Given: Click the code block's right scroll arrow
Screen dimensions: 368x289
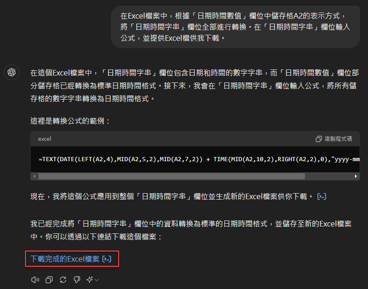Looking at the screenshot, I should point(356,176).
